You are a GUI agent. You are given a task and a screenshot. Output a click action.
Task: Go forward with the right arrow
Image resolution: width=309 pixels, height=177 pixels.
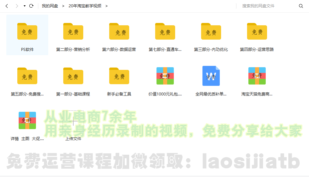pos(17,6)
